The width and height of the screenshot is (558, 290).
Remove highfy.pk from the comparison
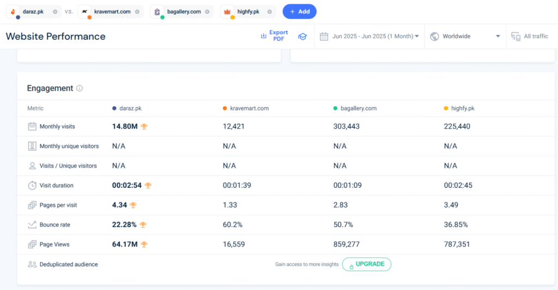pyautogui.click(x=269, y=12)
